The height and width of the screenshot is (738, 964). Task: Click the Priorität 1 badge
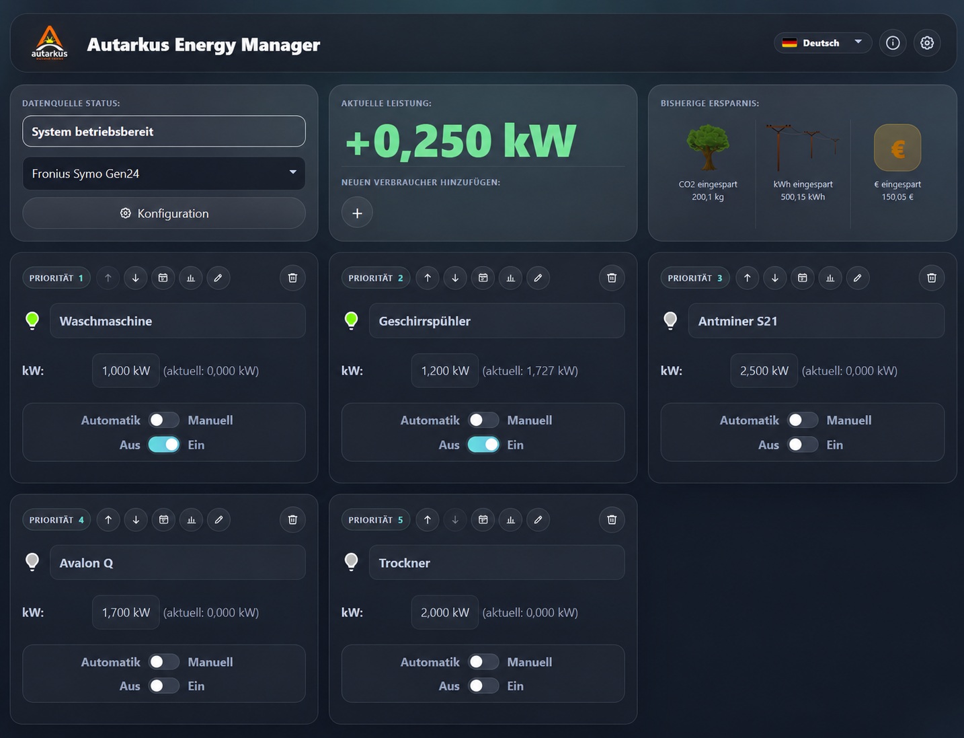point(56,278)
